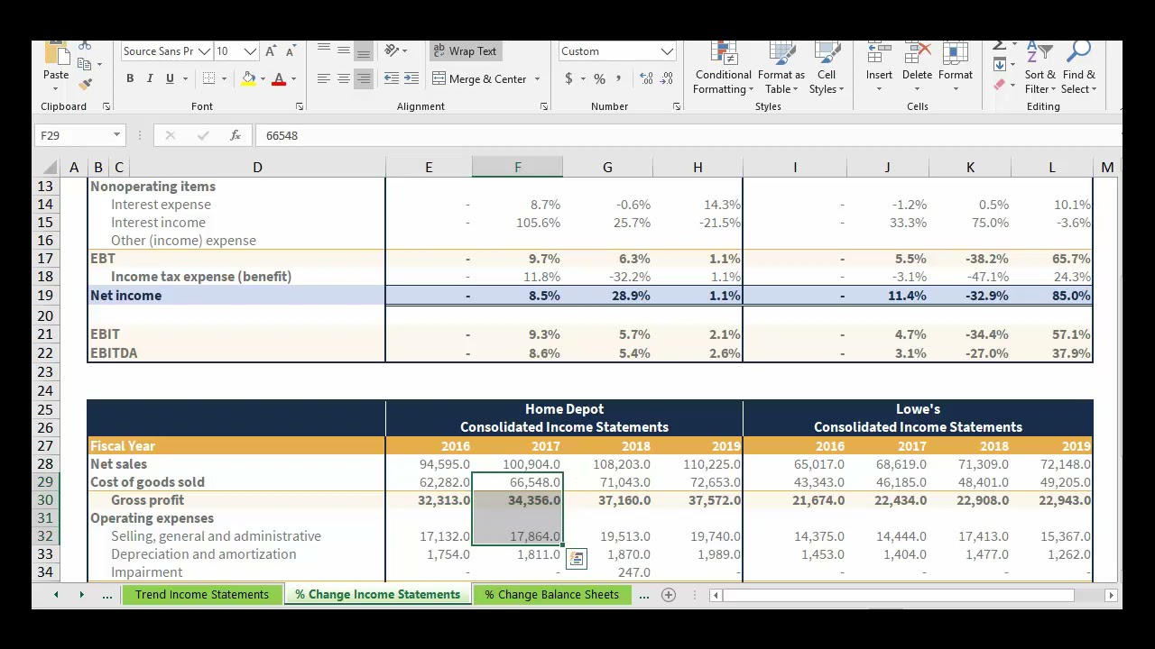Add a new sheet with plus button

tap(669, 595)
